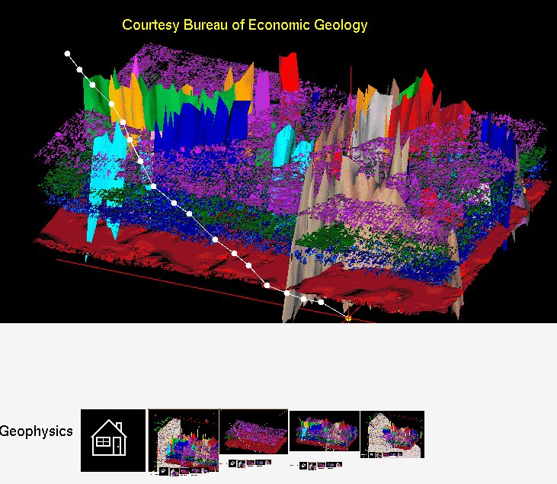
Task: Click the Geophysics label
Action: pyautogui.click(x=37, y=431)
